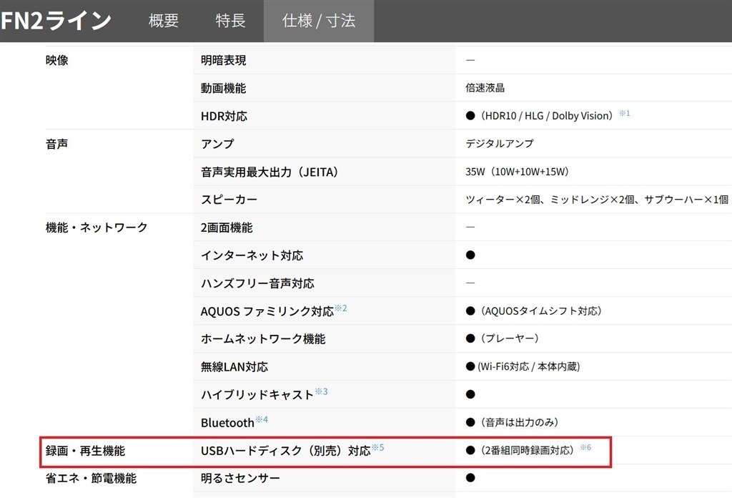The height and width of the screenshot is (498, 732).
Task: Select the 音声 category label
Action: pos(57,143)
